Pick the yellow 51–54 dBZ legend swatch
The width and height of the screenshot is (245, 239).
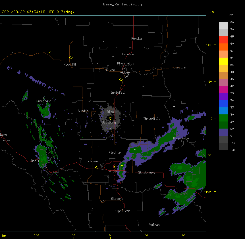pyautogui.click(x=223, y=61)
